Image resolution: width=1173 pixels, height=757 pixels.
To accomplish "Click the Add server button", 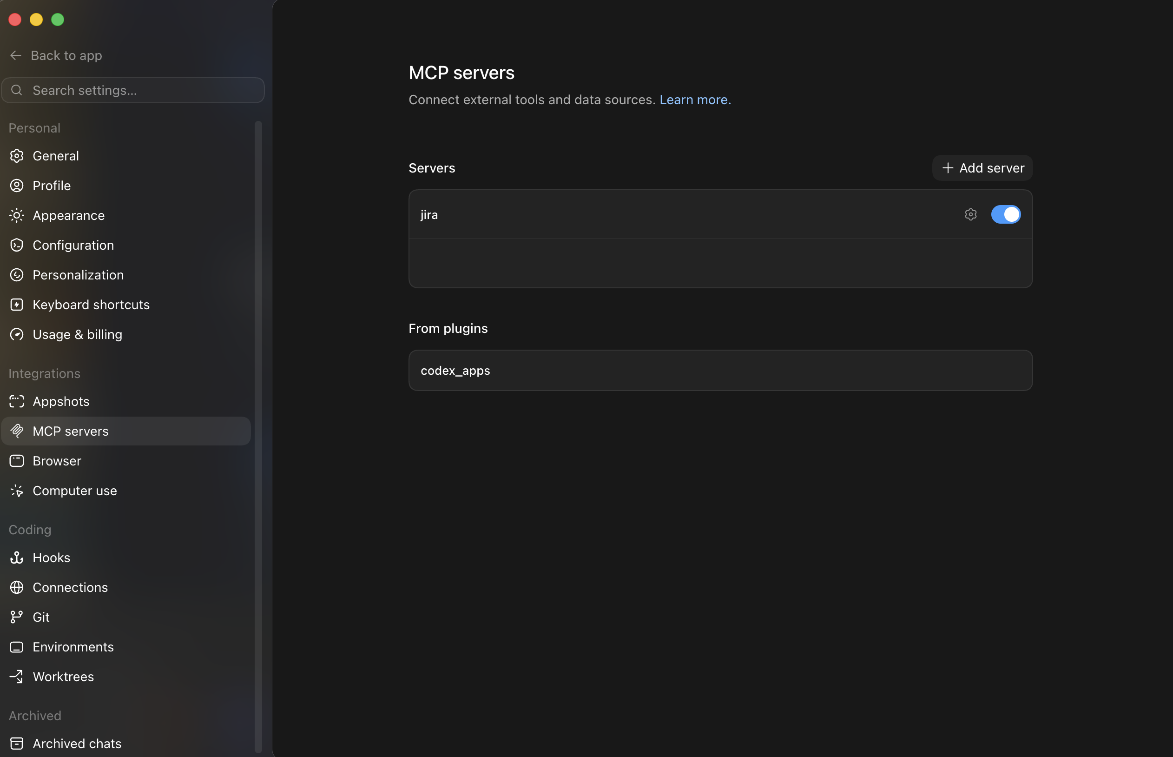I will 982,168.
